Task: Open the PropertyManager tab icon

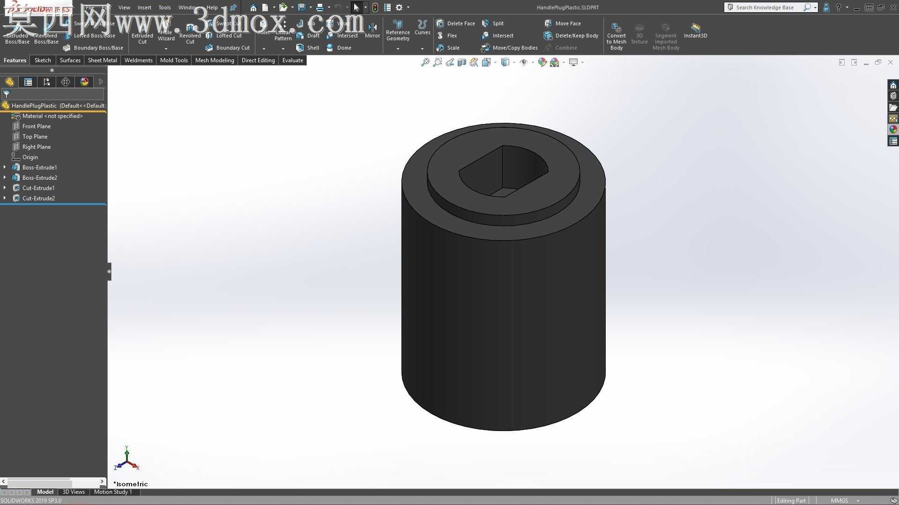Action: point(28,82)
